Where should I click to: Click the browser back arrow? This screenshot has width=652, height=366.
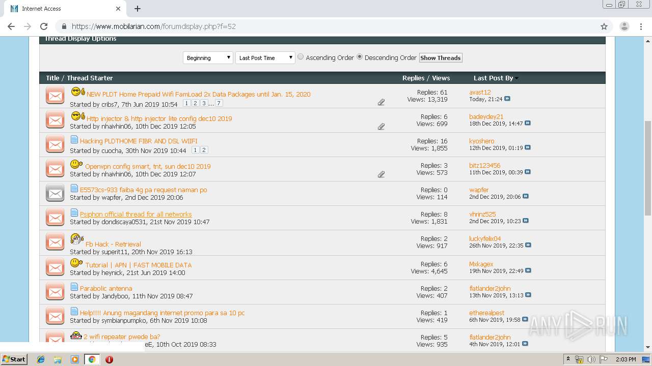(11, 26)
